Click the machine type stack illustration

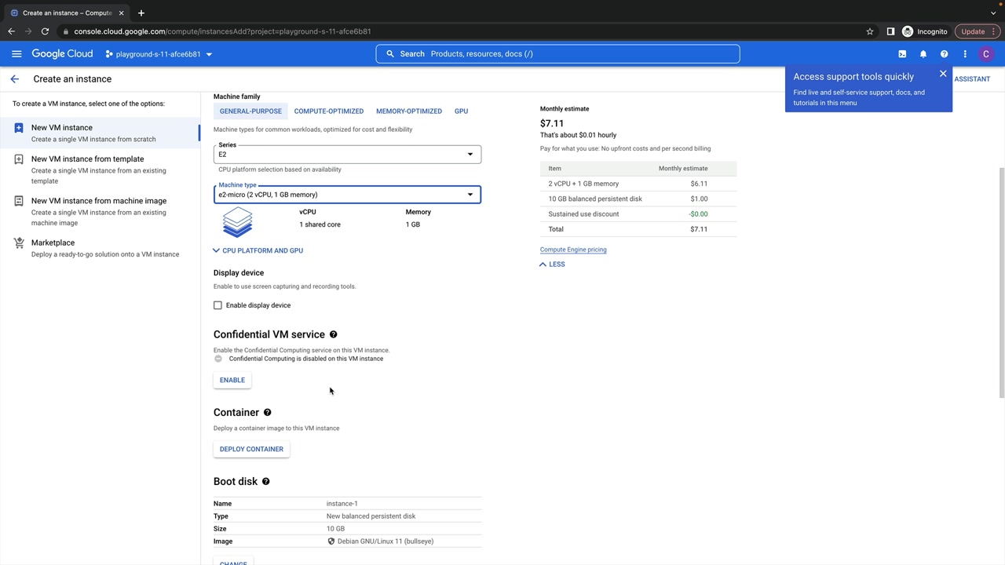pyautogui.click(x=237, y=222)
